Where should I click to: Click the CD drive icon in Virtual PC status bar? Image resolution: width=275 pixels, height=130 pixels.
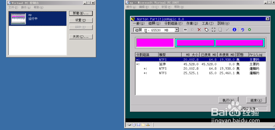[134, 125]
